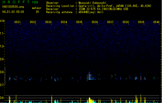Click the HROFFT 1.0.0 title text
Screen dimensions: 162x103
pyautogui.click(x=20, y=2)
